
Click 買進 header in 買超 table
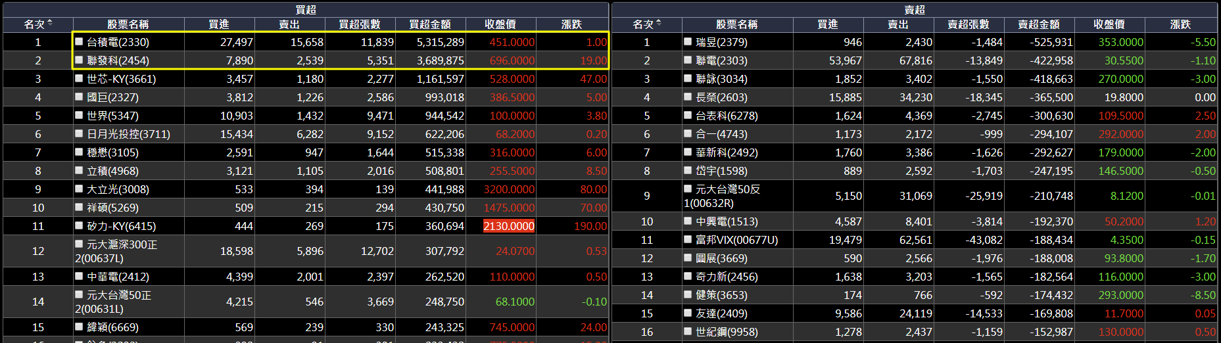pos(219,24)
